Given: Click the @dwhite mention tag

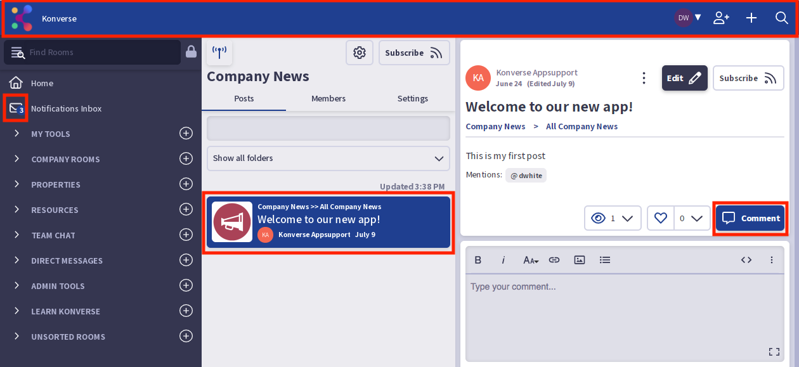Looking at the screenshot, I should (526, 176).
